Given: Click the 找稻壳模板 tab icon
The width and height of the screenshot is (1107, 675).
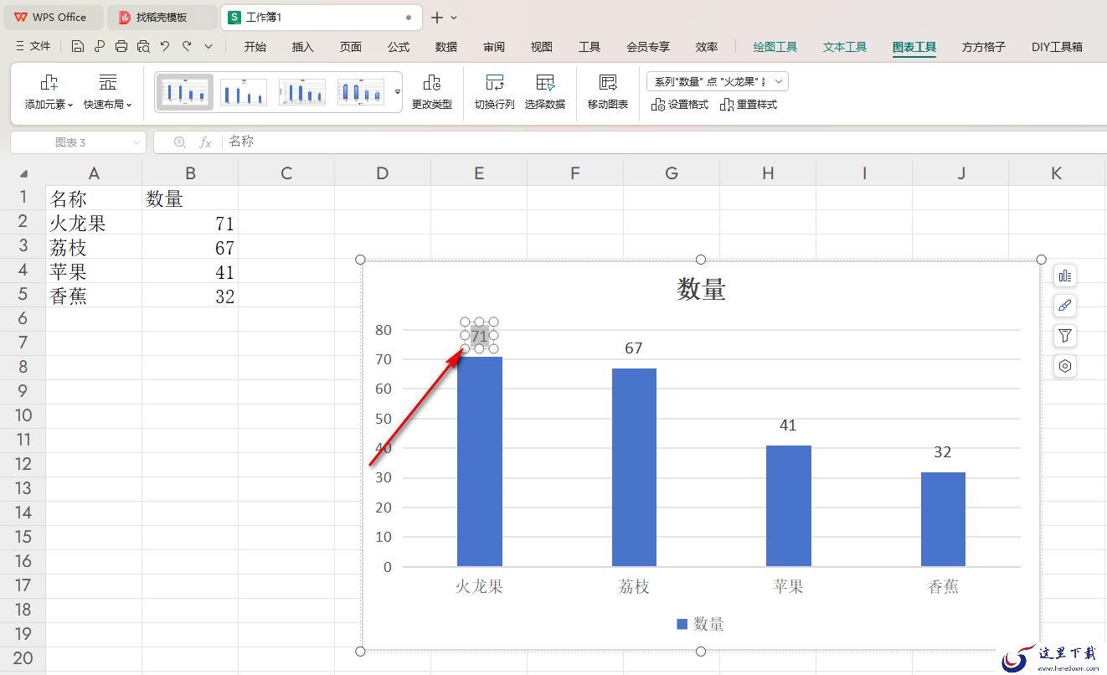Looking at the screenshot, I should pyautogui.click(x=125, y=18).
